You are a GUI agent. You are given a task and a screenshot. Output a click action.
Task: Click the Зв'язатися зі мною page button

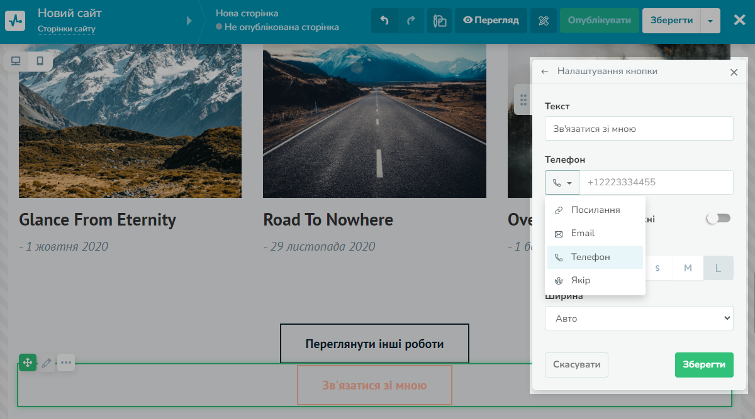(x=374, y=385)
